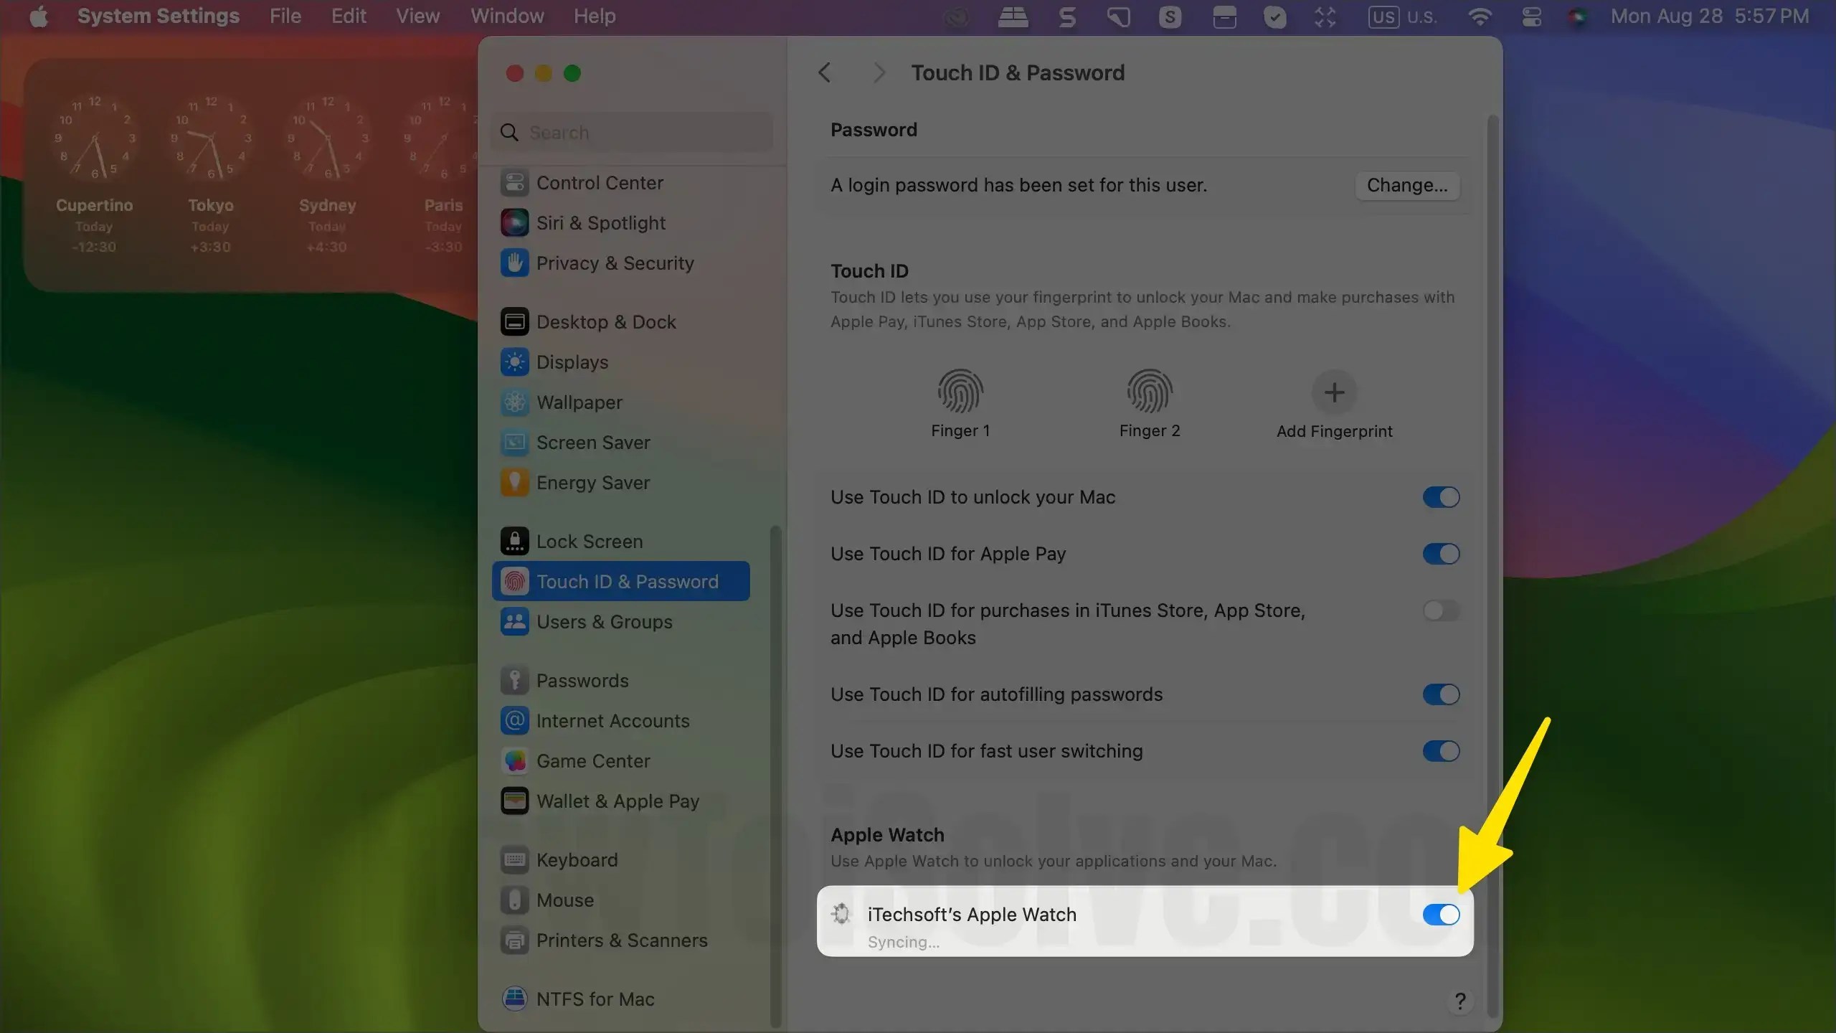Disable Use Touch ID to unlock your Mac
This screenshot has height=1033, width=1836.
tap(1440, 497)
